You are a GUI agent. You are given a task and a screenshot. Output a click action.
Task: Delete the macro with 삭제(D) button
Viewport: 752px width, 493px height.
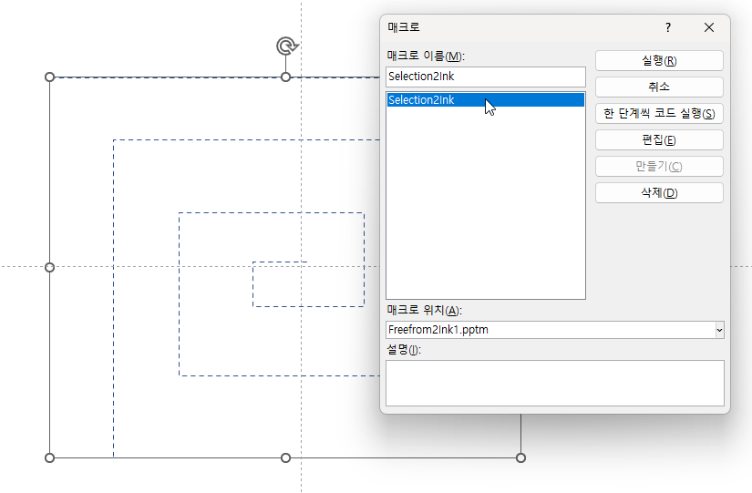[x=659, y=193]
